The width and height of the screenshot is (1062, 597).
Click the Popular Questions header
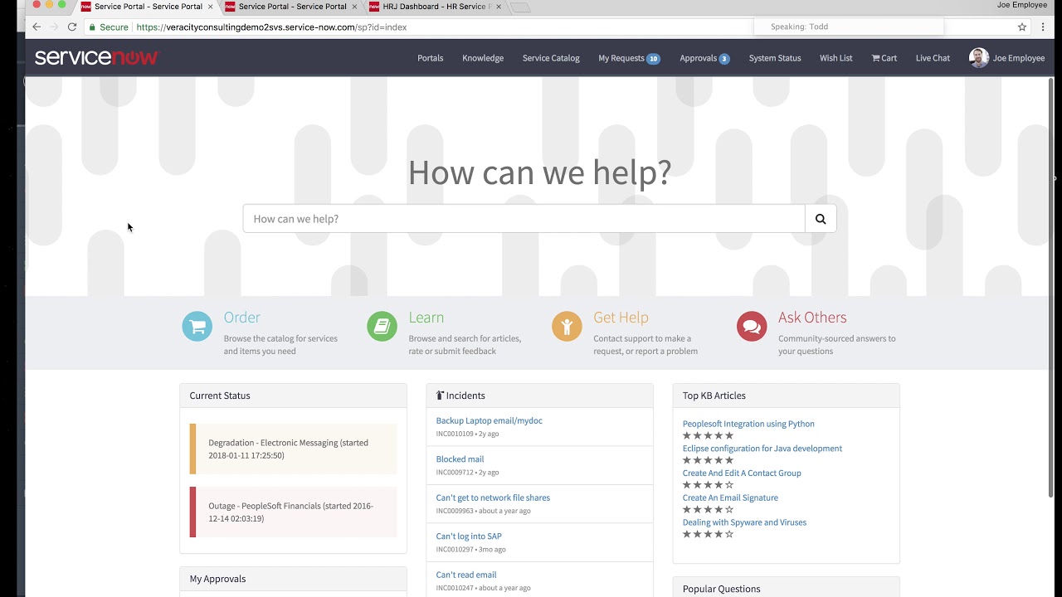click(786, 588)
